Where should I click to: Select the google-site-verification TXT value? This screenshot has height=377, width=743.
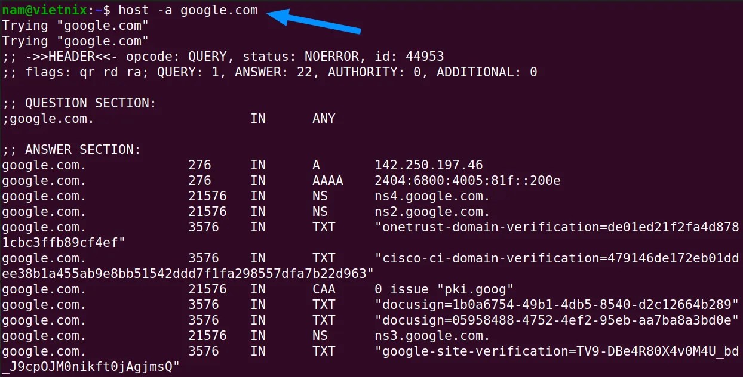pos(557,351)
